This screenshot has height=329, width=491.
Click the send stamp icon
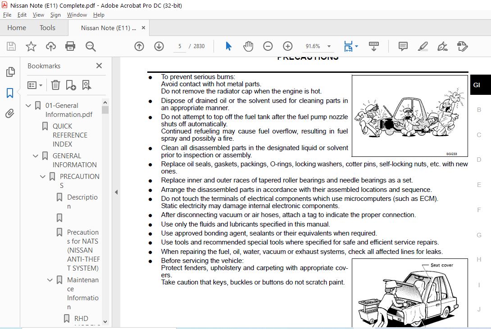tap(462, 47)
